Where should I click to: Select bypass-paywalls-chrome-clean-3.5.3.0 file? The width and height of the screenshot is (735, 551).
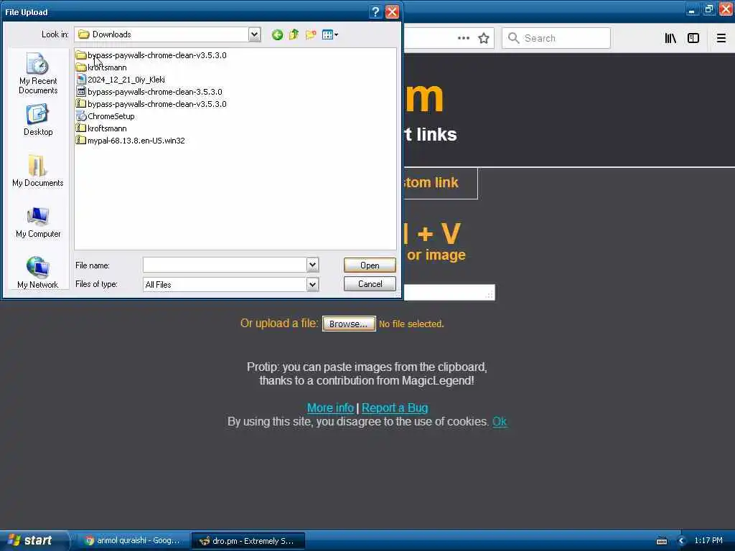pos(149,92)
